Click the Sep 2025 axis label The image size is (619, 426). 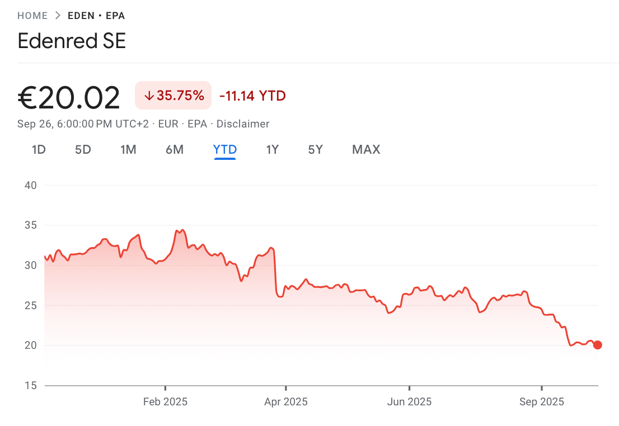click(541, 401)
